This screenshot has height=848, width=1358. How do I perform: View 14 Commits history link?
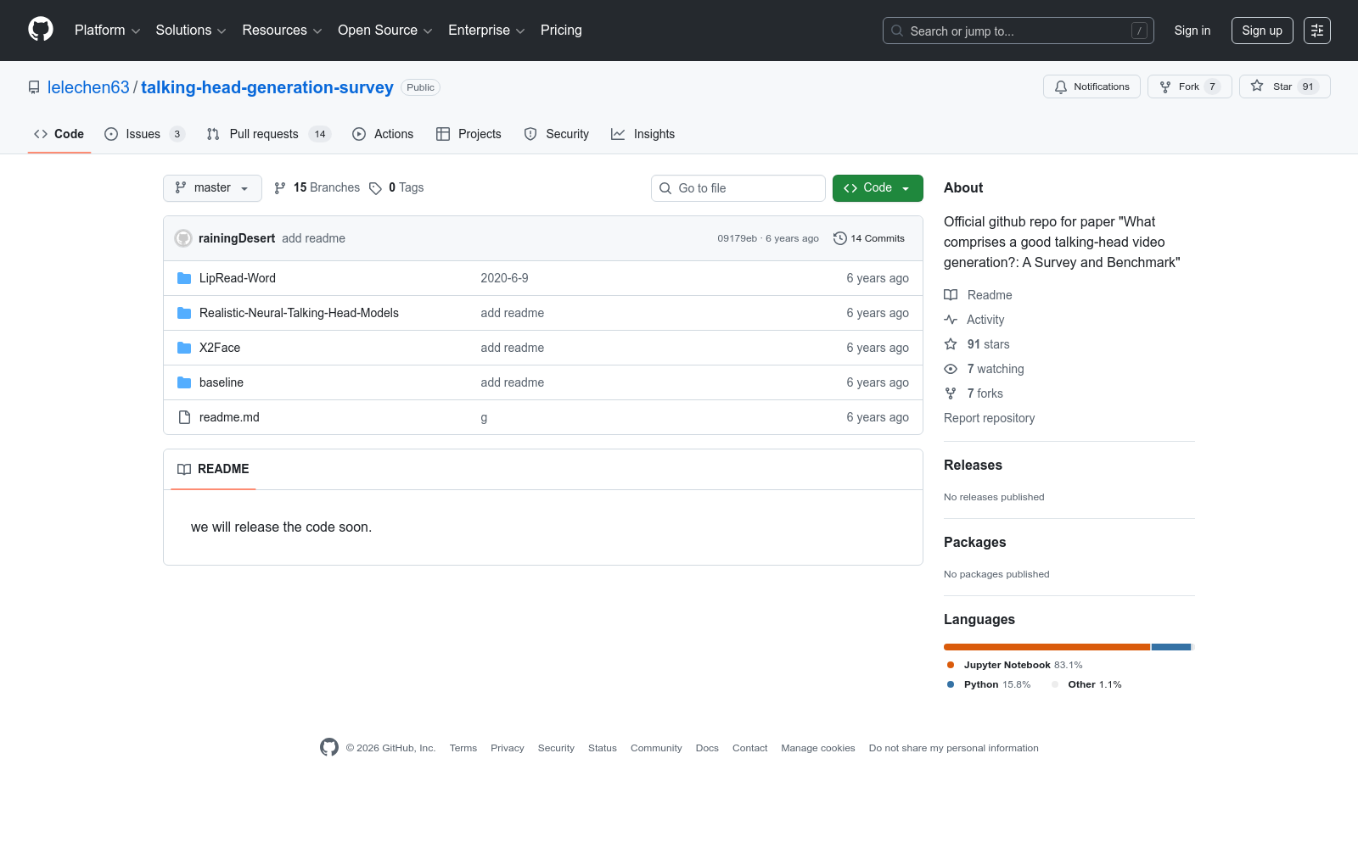pos(869,238)
